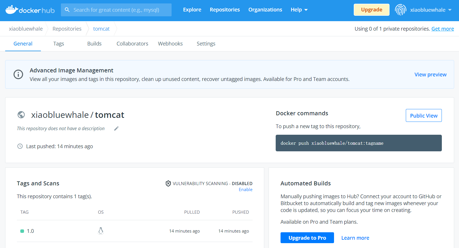Select the General tab

click(23, 44)
